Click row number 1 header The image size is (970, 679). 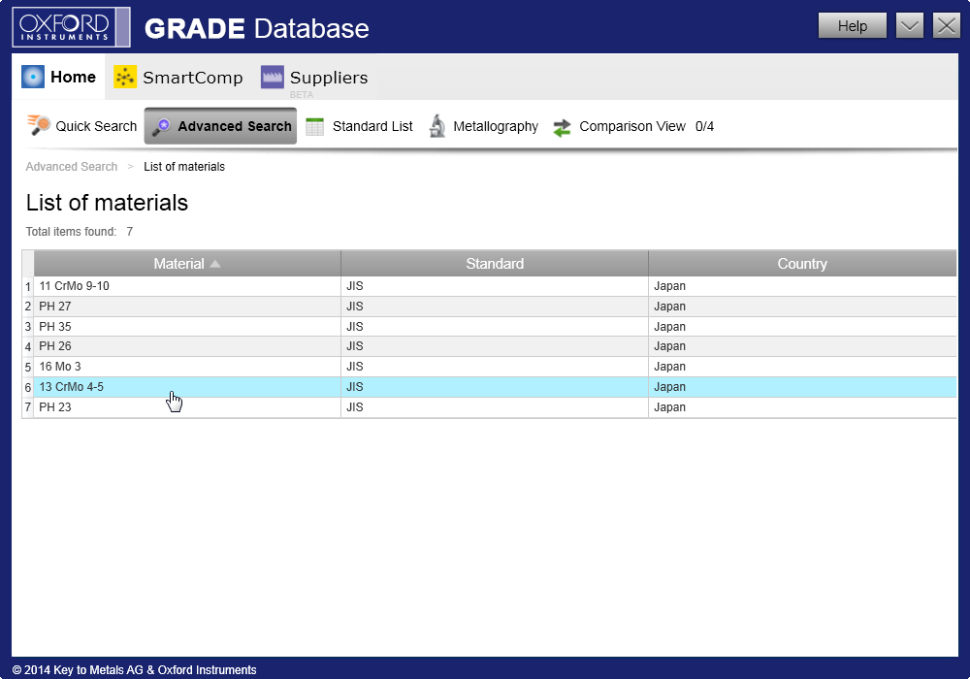pyautogui.click(x=28, y=286)
